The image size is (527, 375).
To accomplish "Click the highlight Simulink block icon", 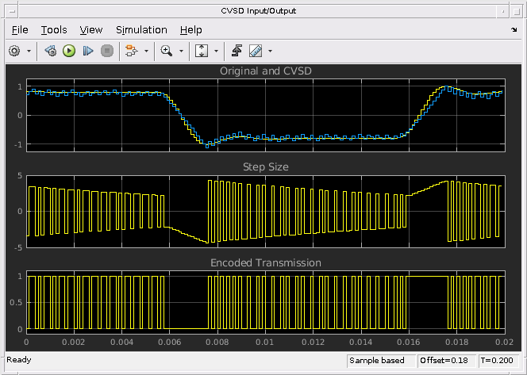I will point(131,51).
